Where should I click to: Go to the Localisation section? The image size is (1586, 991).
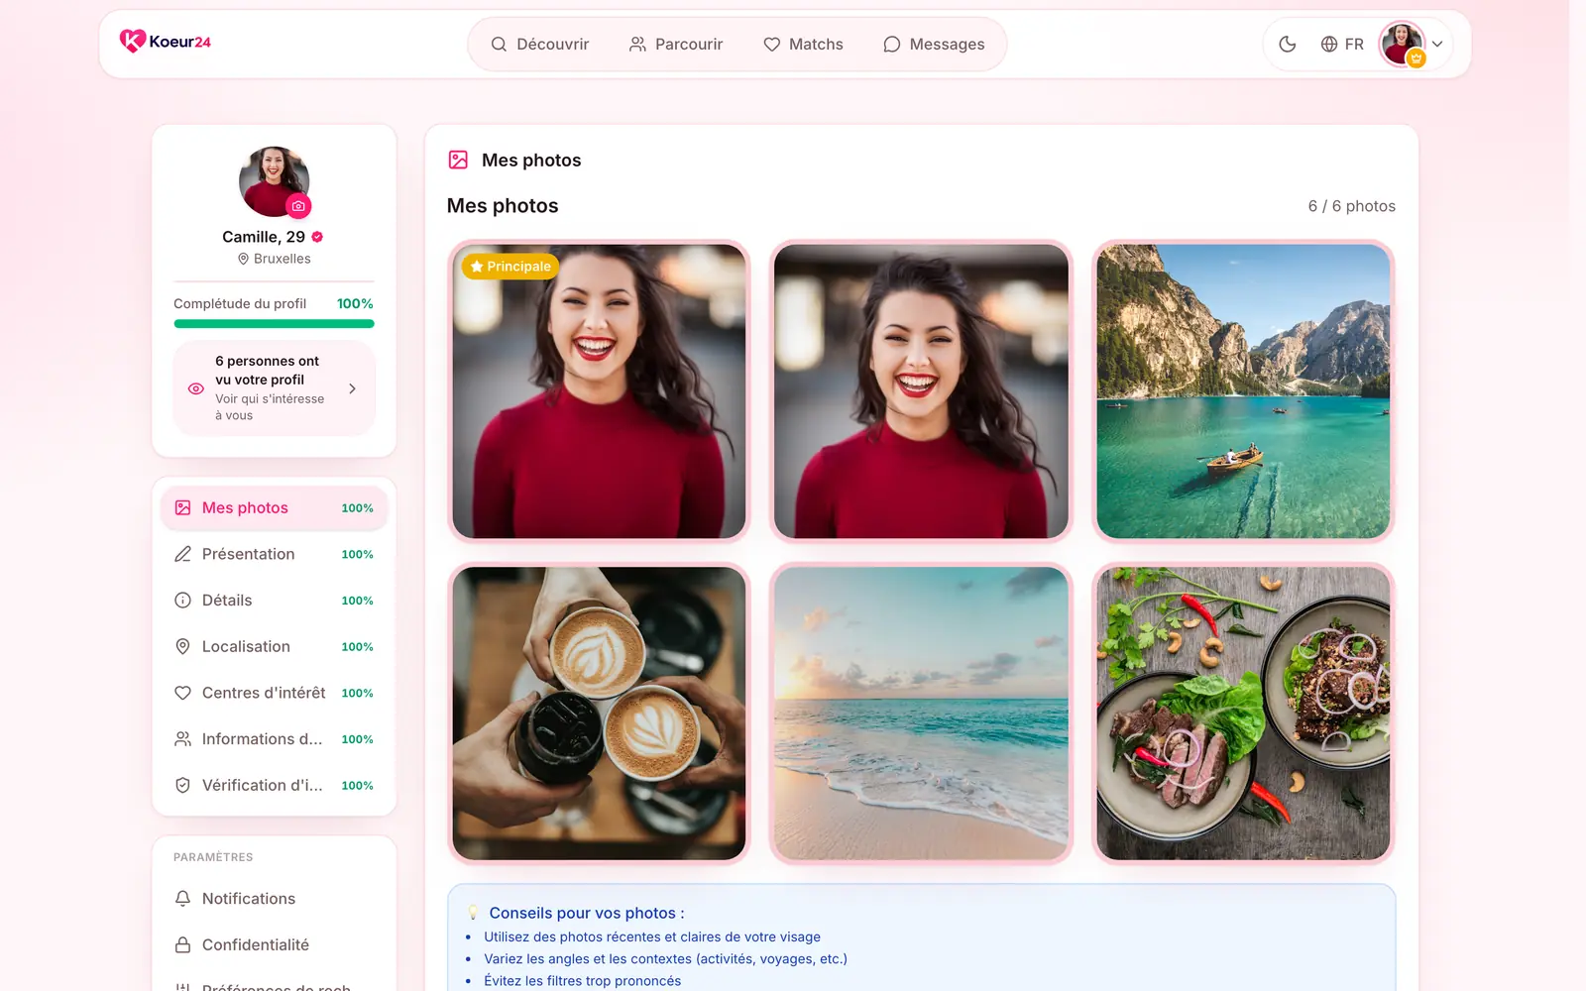pos(274,647)
